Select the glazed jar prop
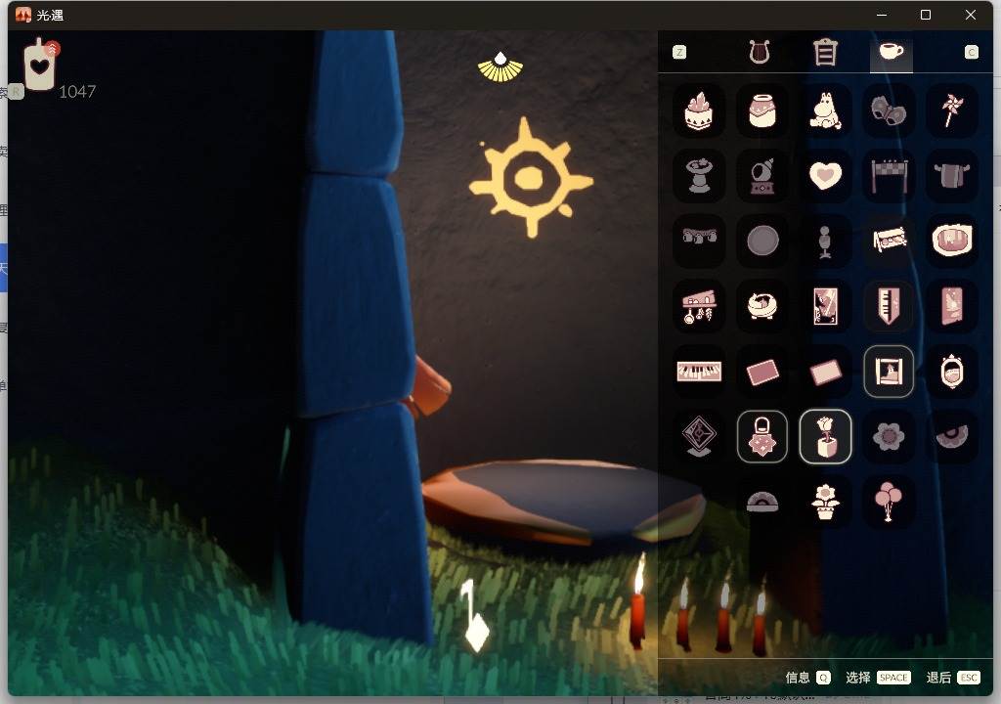1001x704 pixels. (762, 110)
